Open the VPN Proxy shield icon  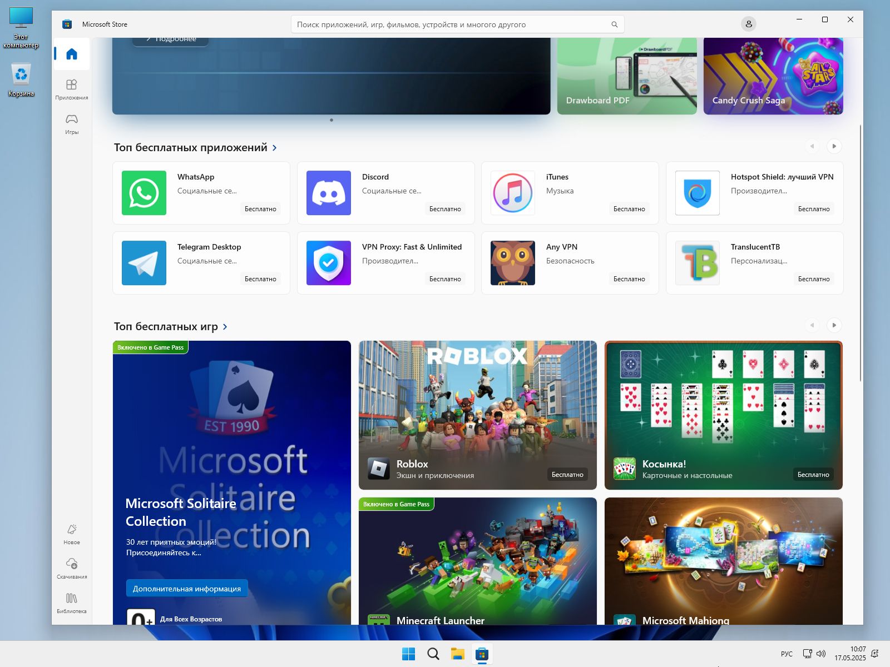click(329, 263)
